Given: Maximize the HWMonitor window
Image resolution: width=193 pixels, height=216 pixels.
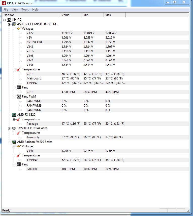Looking at the screenshot, I should click(x=175, y=2).
